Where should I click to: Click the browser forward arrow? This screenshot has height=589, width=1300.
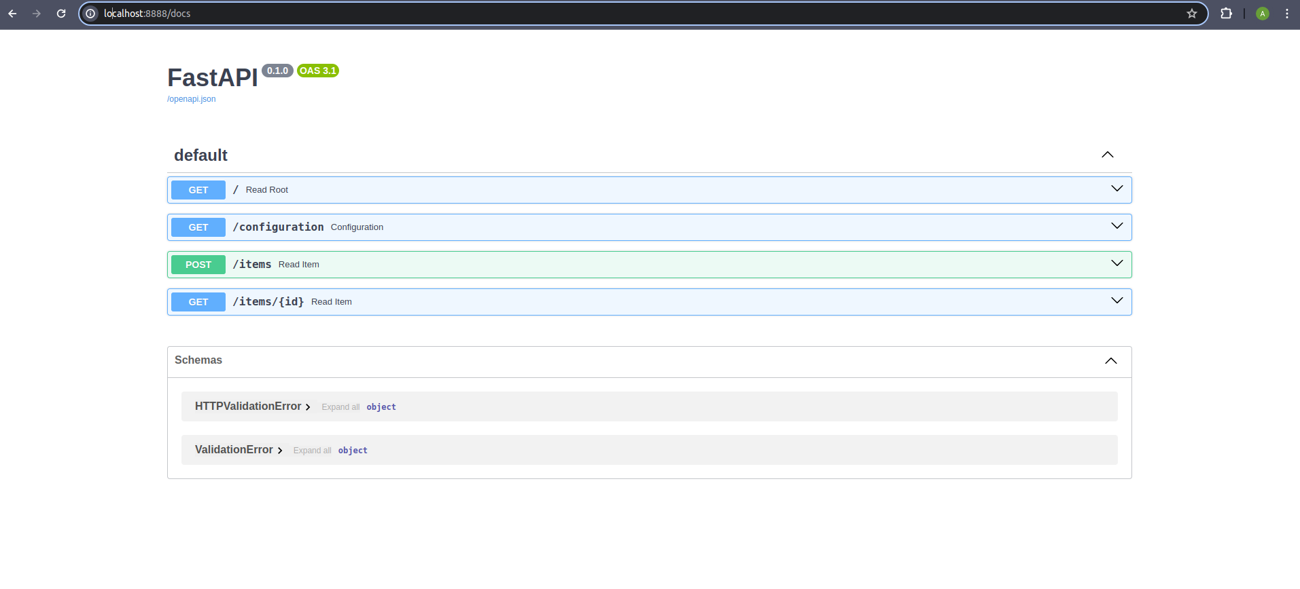(37, 14)
